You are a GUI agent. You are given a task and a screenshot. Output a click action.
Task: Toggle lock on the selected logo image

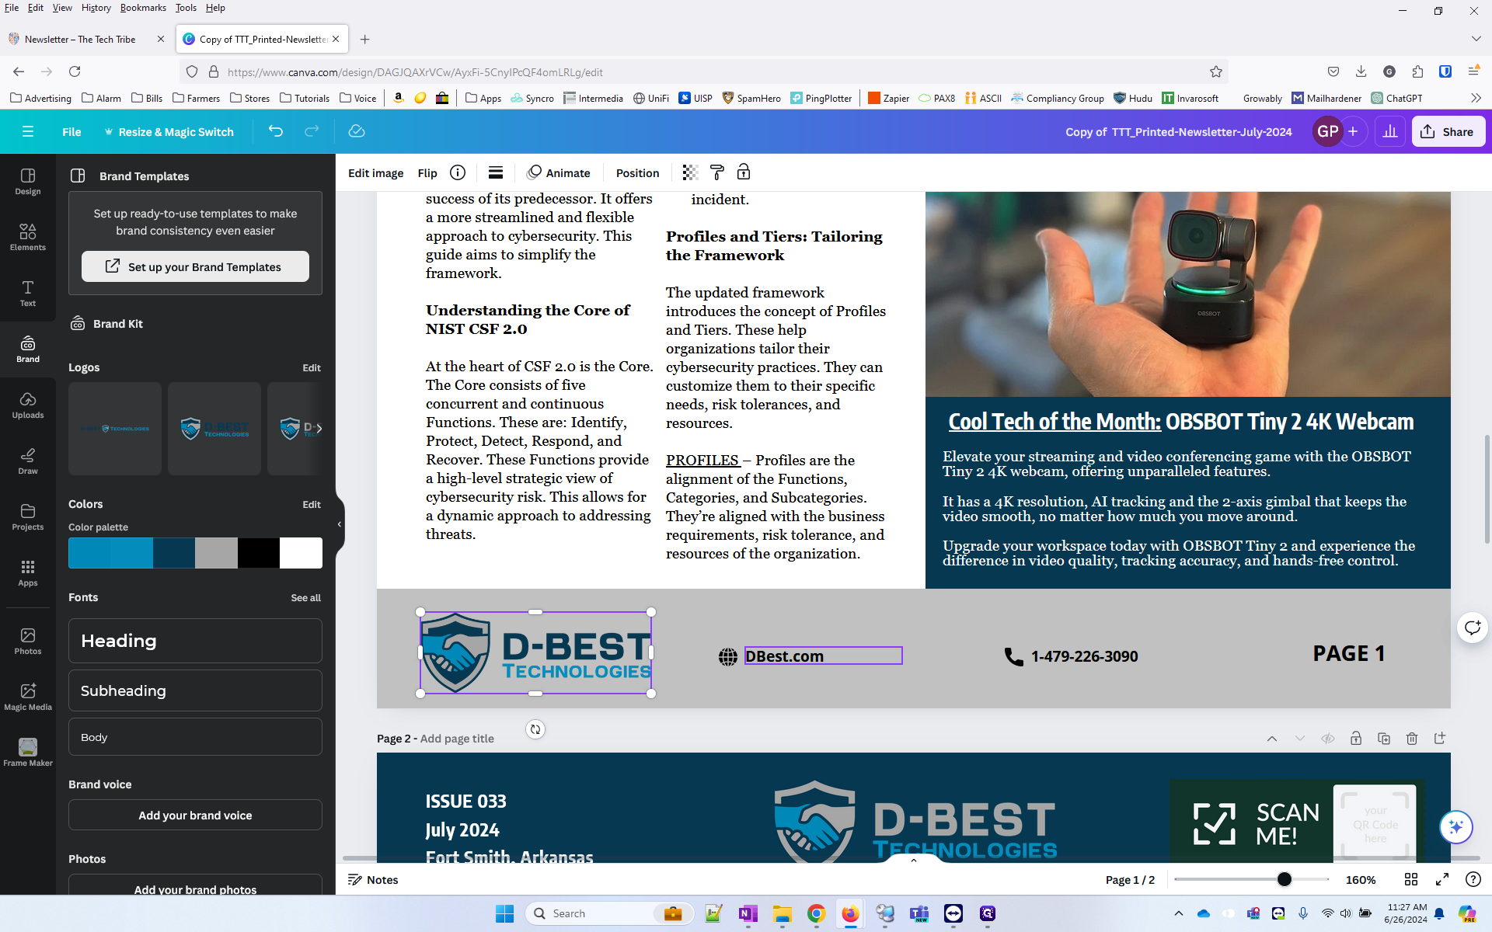[x=744, y=172]
